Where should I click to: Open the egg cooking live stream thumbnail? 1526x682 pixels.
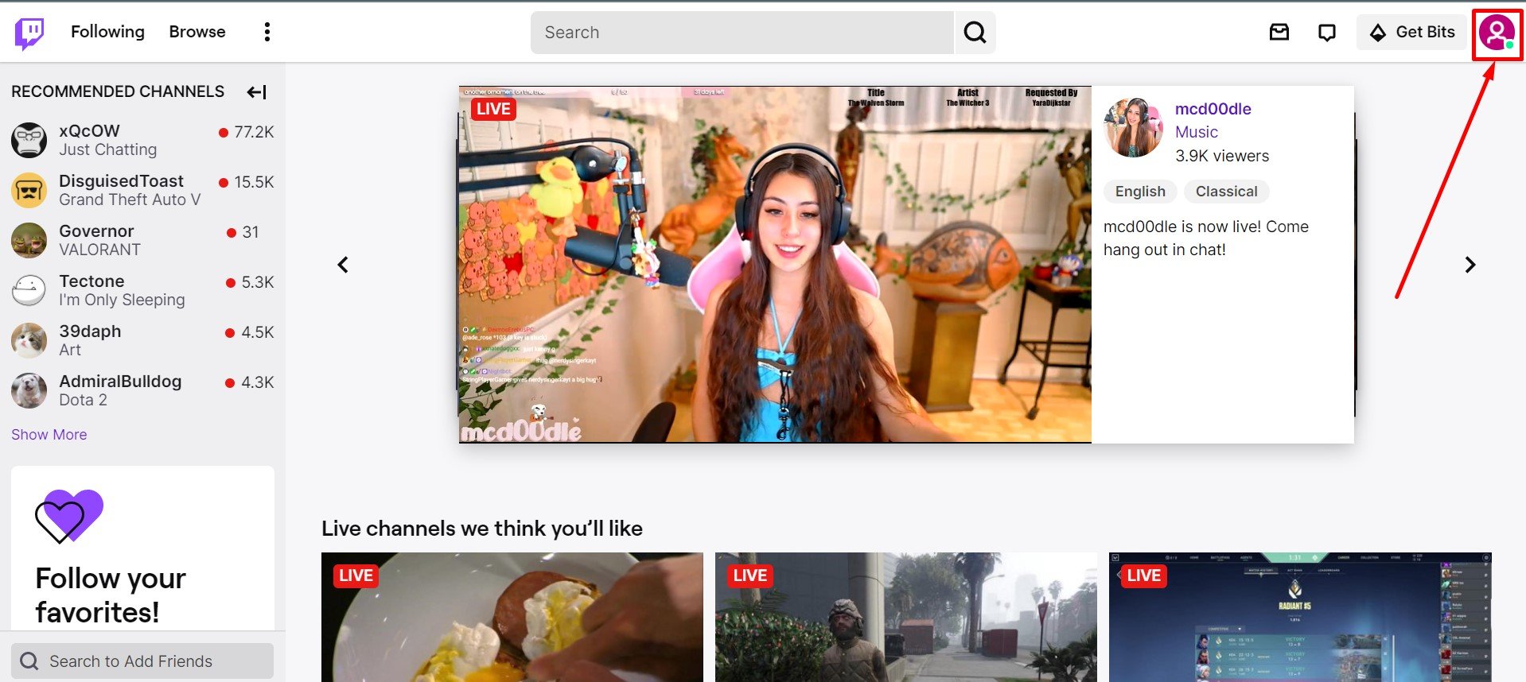[512, 617]
